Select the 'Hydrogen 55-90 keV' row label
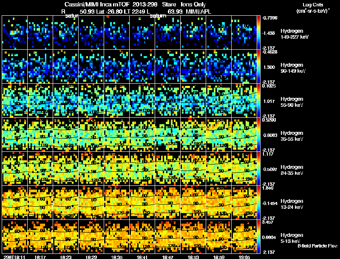340x259 pixels. (x=292, y=102)
